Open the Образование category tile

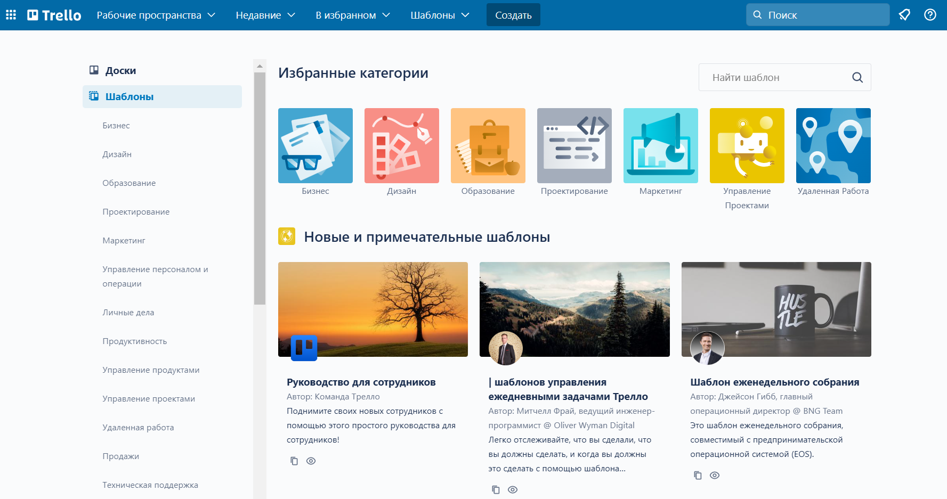488,145
